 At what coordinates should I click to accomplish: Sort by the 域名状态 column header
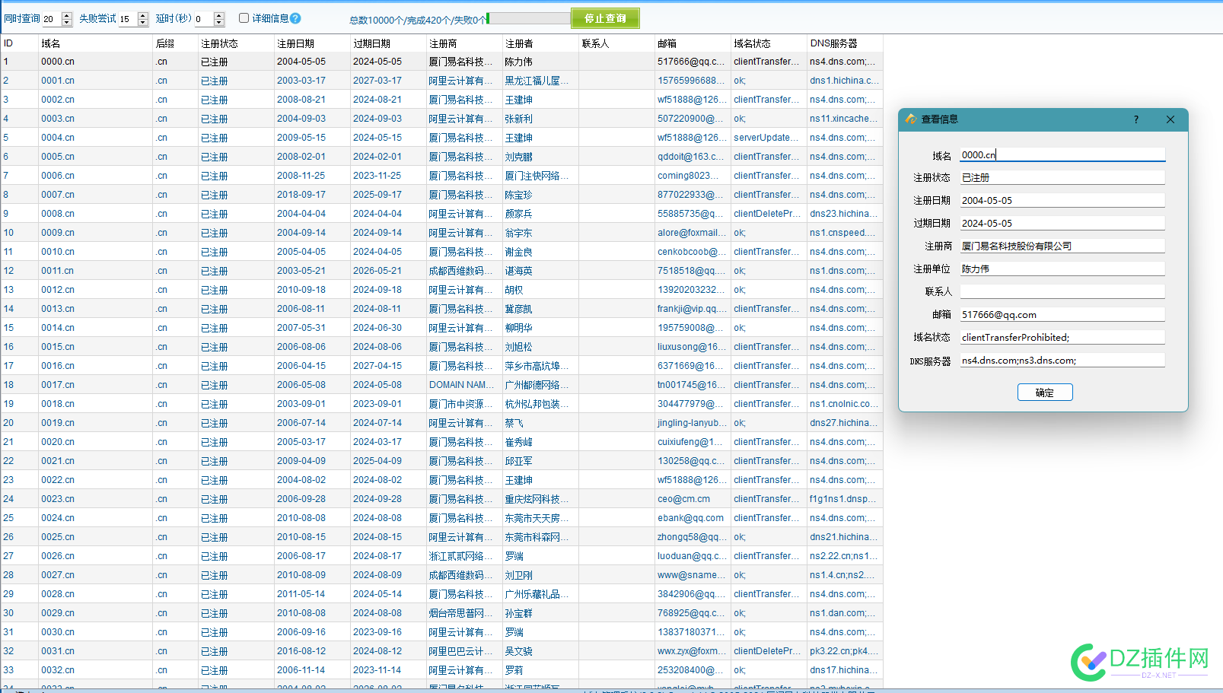(x=769, y=43)
